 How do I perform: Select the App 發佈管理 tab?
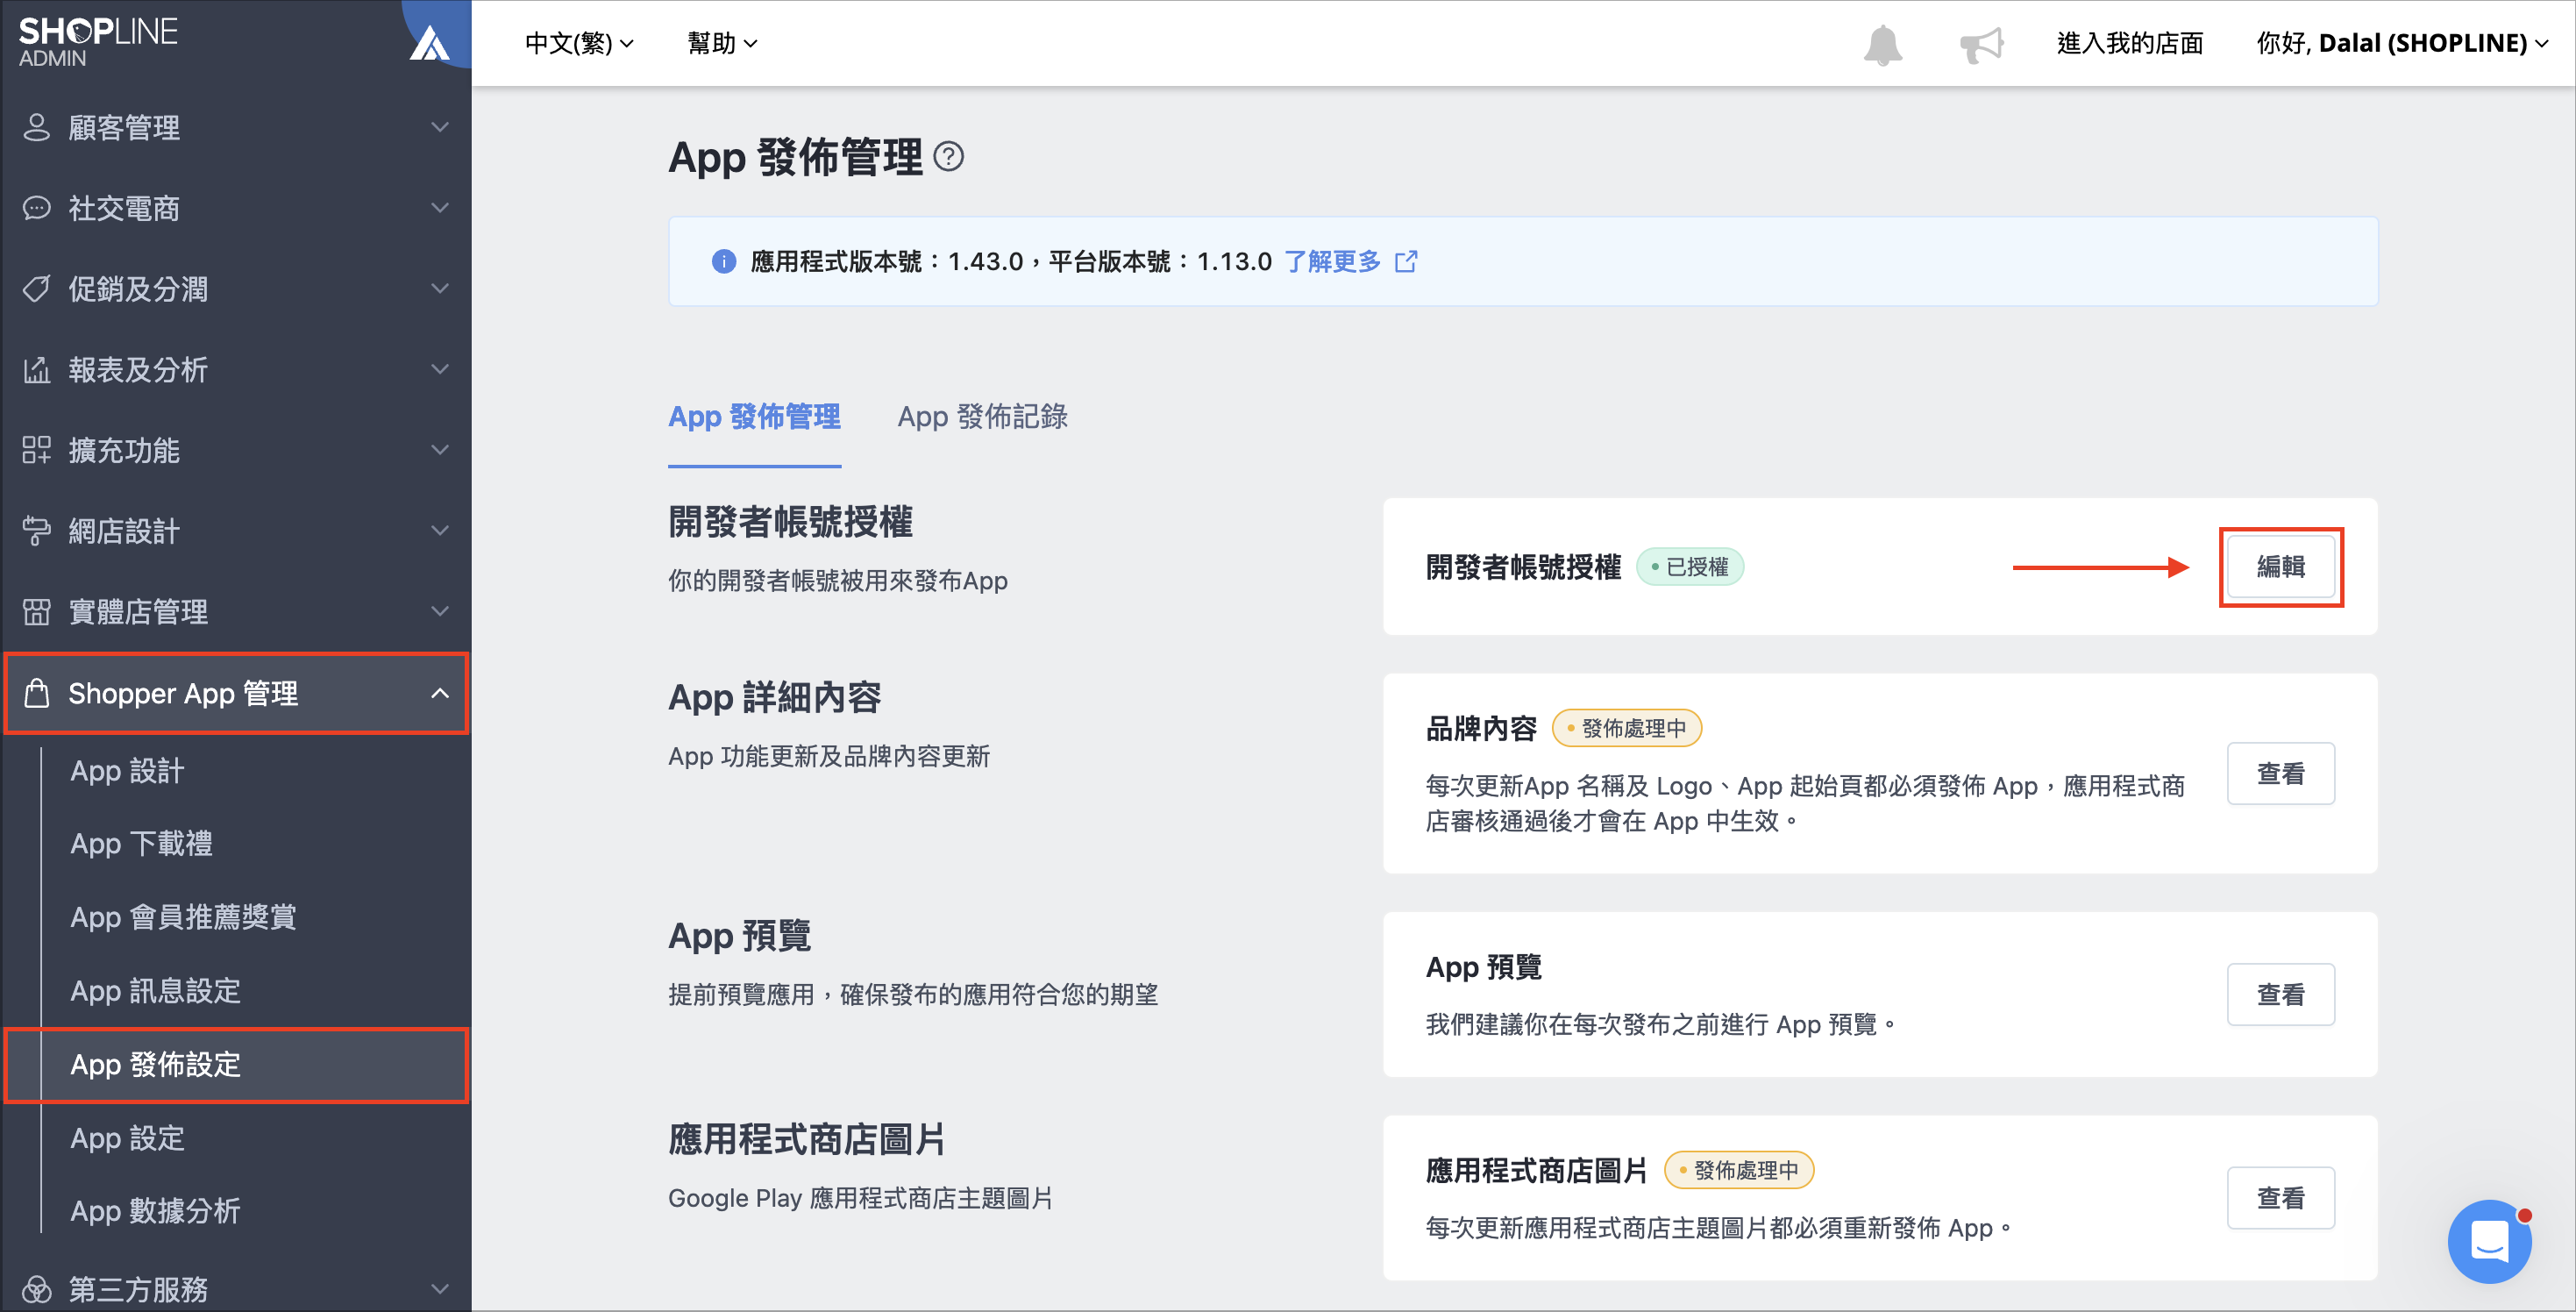(754, 417)
